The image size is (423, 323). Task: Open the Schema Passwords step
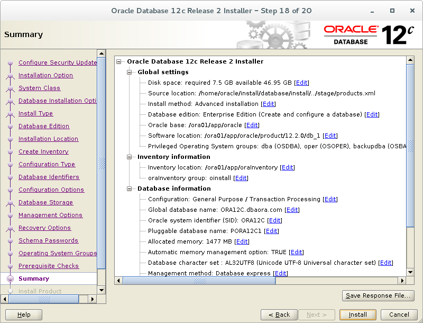(48, 240)
